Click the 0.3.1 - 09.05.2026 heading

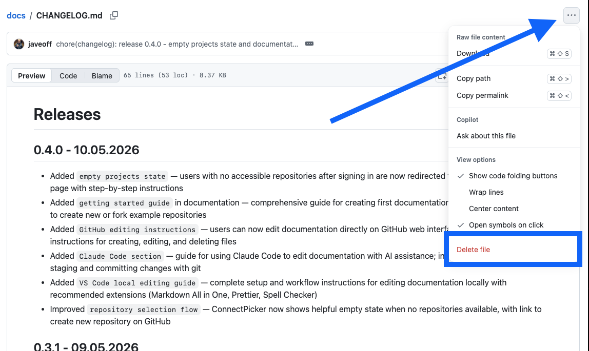coord(86,346)
